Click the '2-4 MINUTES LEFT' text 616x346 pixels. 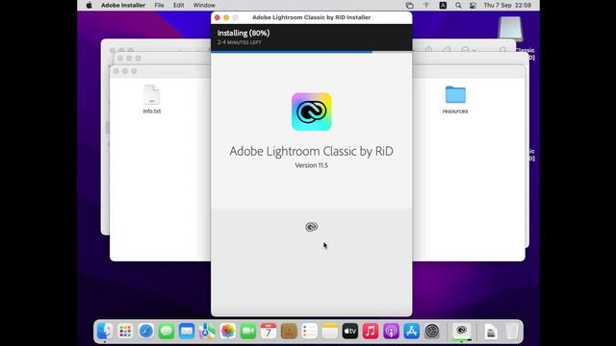pos(240,42)
